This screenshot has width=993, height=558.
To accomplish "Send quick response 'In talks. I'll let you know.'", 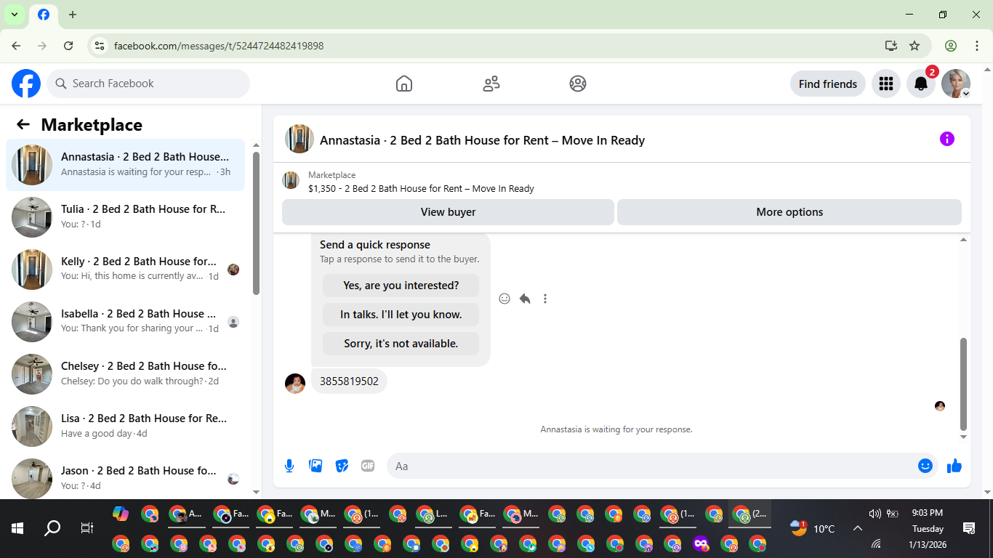I will coord(401,315).
